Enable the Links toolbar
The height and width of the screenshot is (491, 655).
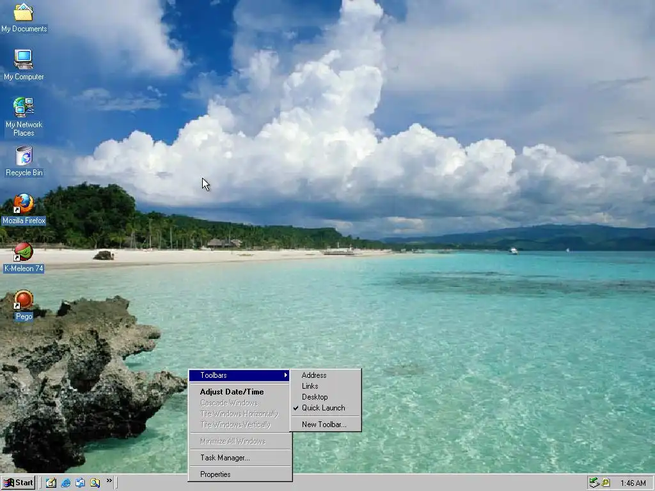pos(310,386)
